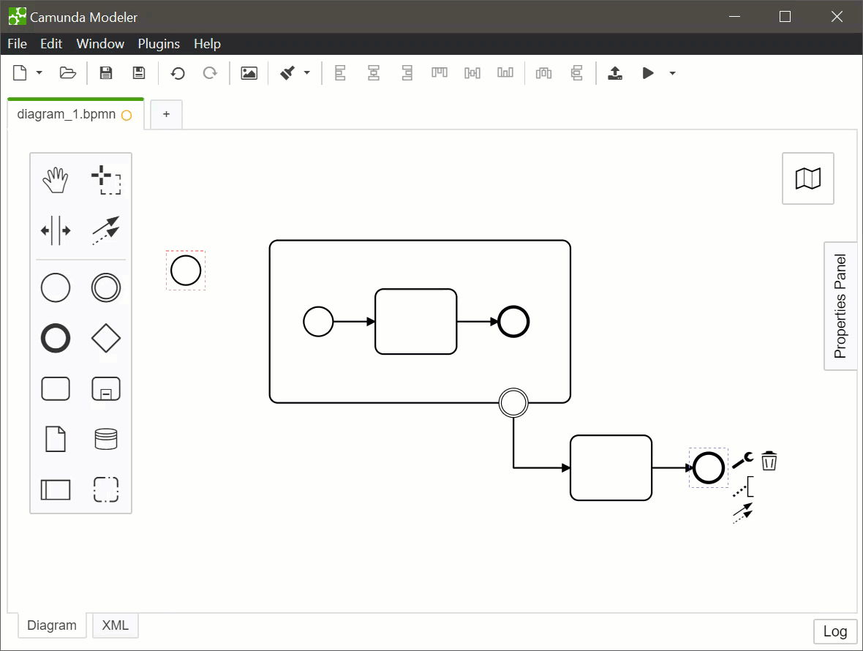Align elements middle vertically
The image size is (863, 651).
point(472,72)
